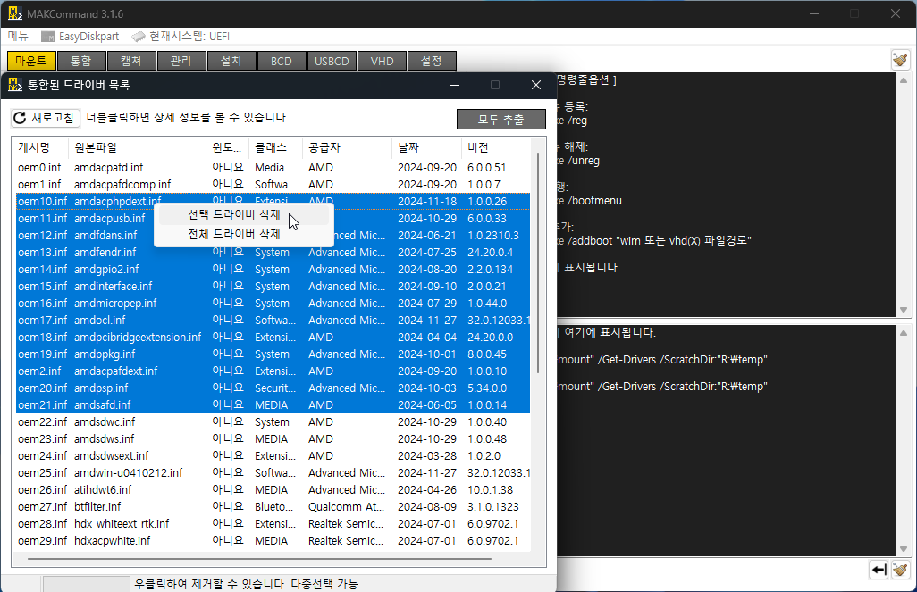The image size is (917, 592).
Task: Choose 선택 드라이버 삭제 from the context menu
Action: point(243,215)
